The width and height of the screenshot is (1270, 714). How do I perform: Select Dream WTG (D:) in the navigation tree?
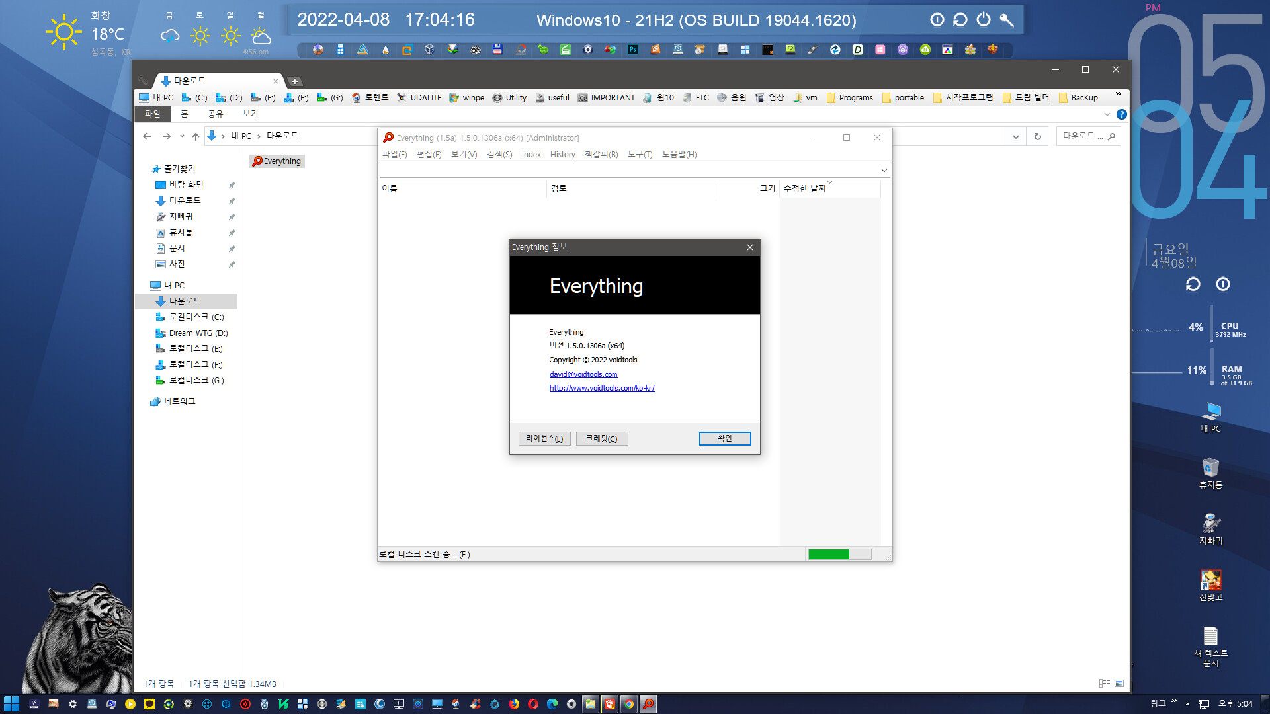192,333
